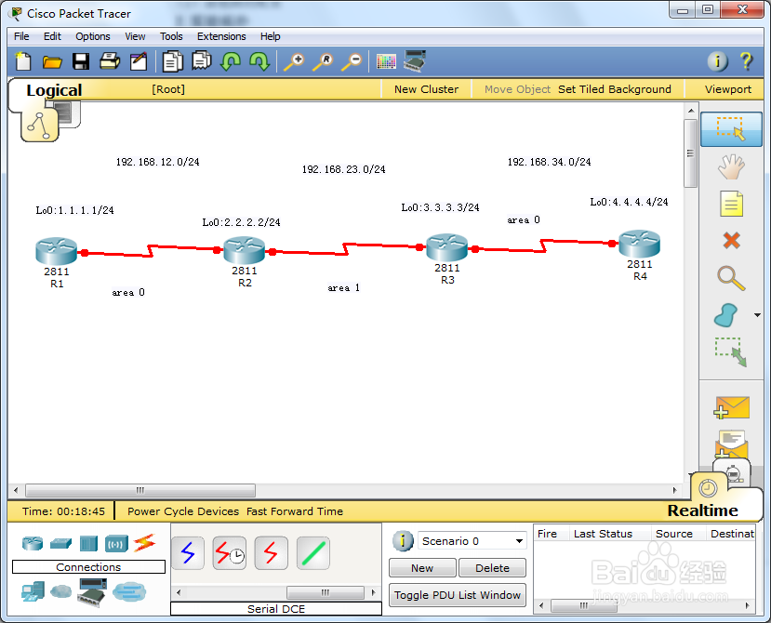Create a new file with toolbar icon
Image resolution: width=771 pixels, height=623 pixels.
coord(23,61)
